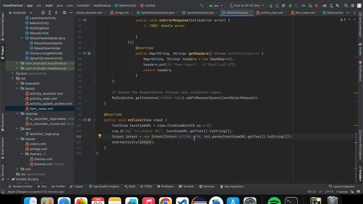Open Project panel options gear
The width and height of the screenshot is (363, 204).
(x=64, y=12)
